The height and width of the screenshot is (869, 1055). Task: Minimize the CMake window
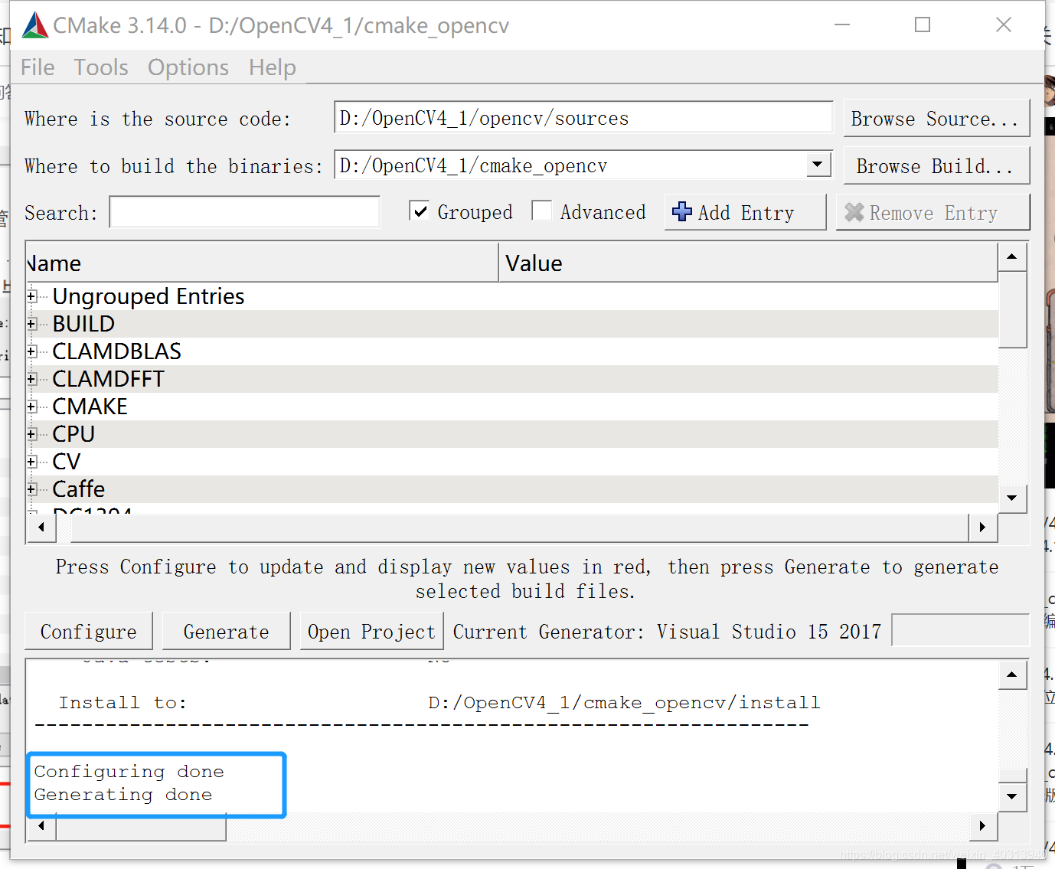pos(842,25)
